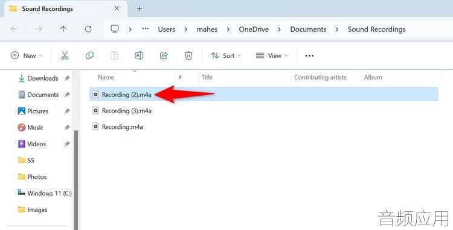Click the Rename icon in toolbar
This screenshot has height=230, width=453.
(139, 55)
